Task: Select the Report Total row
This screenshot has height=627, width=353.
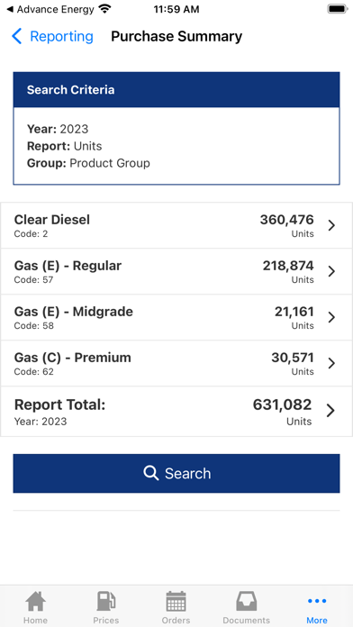Action: 176,412
